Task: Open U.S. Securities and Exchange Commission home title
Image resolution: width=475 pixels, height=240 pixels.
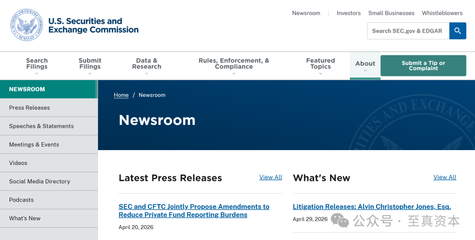Action: (94, 25)
